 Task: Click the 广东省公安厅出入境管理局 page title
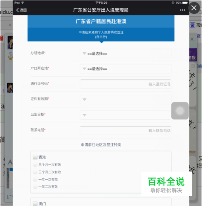(101, 10)
